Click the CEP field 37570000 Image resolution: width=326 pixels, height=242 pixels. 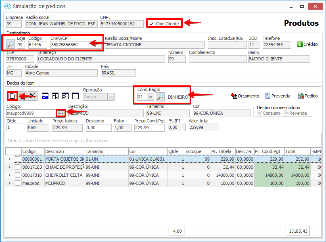tap(20, 59)
